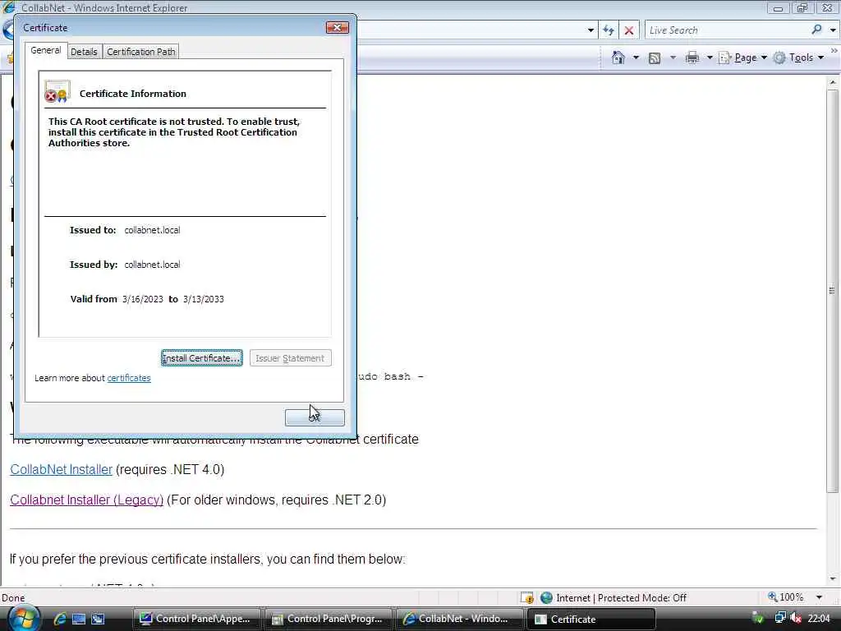This screenshot has width=841, height=631.
Task: Click the 'Done' status bar text
Action: point(13,598)
